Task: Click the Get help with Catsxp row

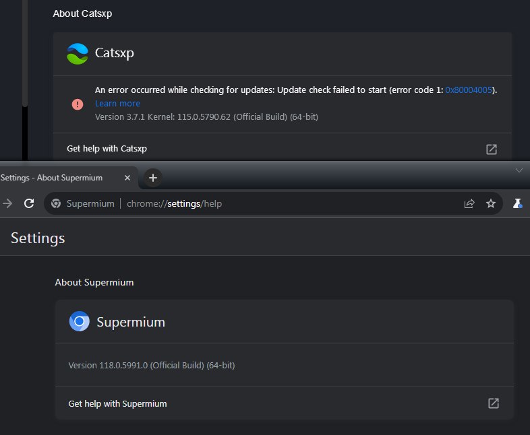Action: coord(283,149)
